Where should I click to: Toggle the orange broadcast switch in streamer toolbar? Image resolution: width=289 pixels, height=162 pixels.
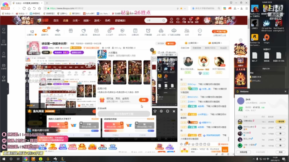(x=45, y=30)
